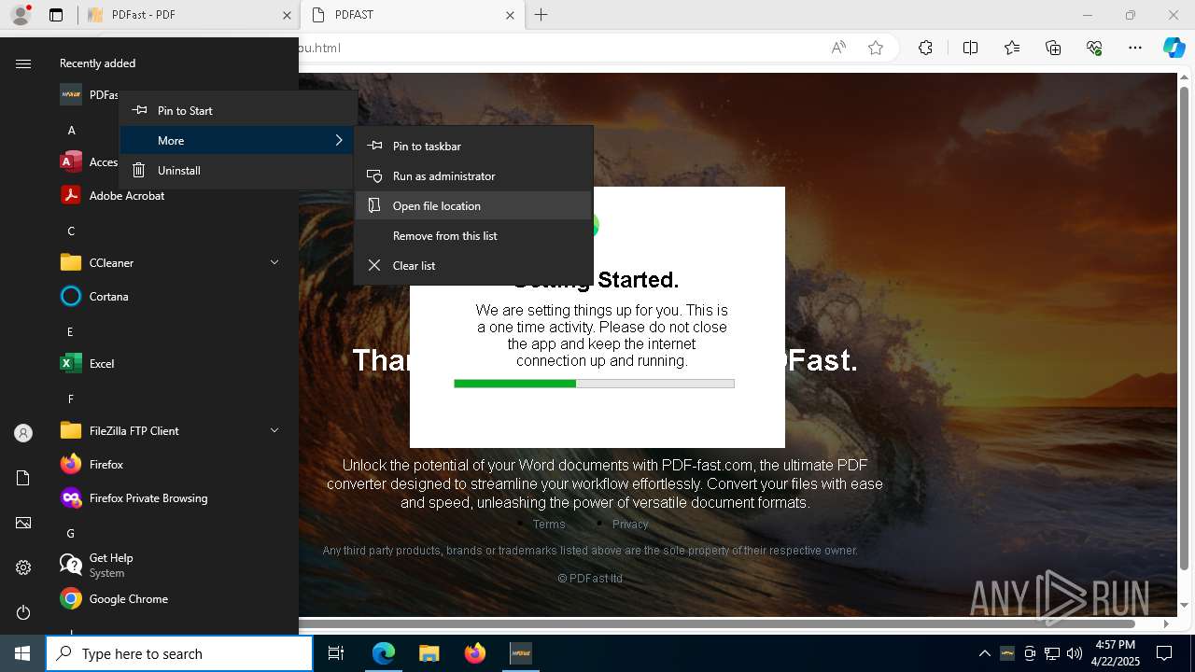Choose Remove from this list
Image resolution: width=1195 pixels, height=672 pixels.
coord(473,235)
